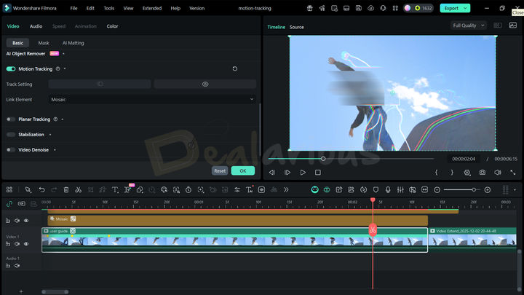Open the Full Quality dropdown

click(x=468, y=25)
